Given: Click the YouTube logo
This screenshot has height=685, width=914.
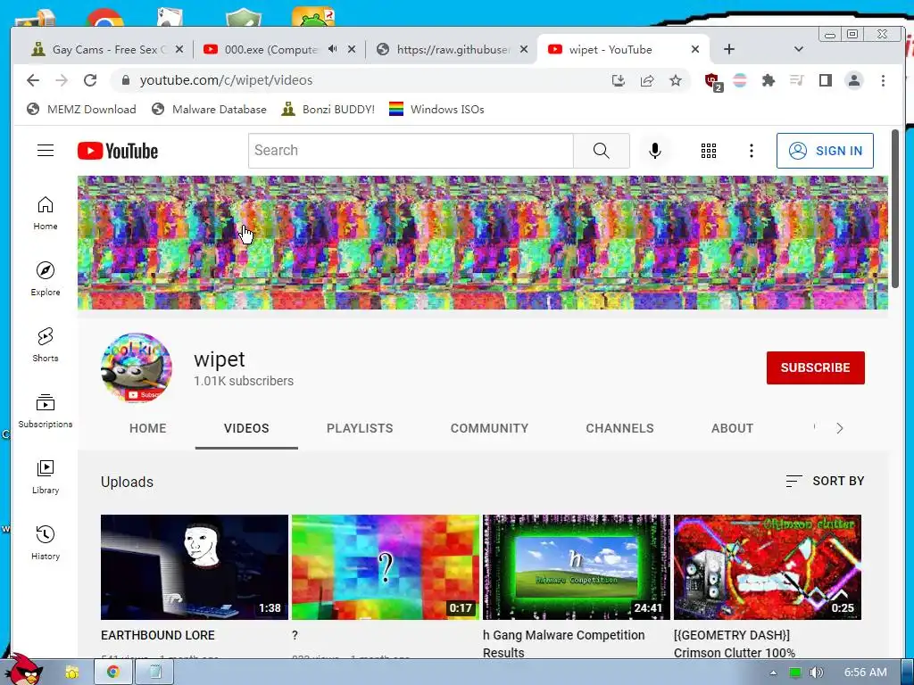Looking at the screenshot, I should pos(118,151).
